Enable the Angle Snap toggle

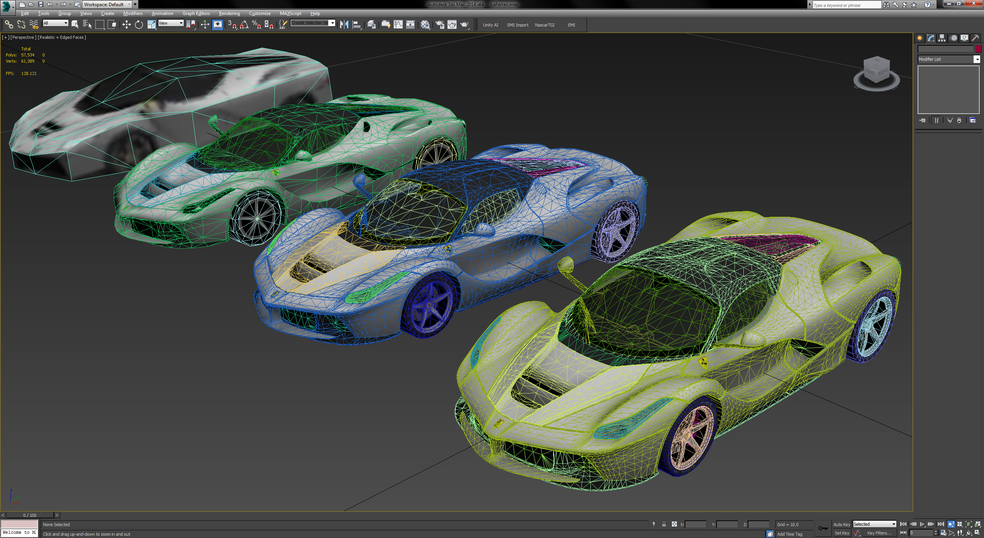[x=244, y=24]
